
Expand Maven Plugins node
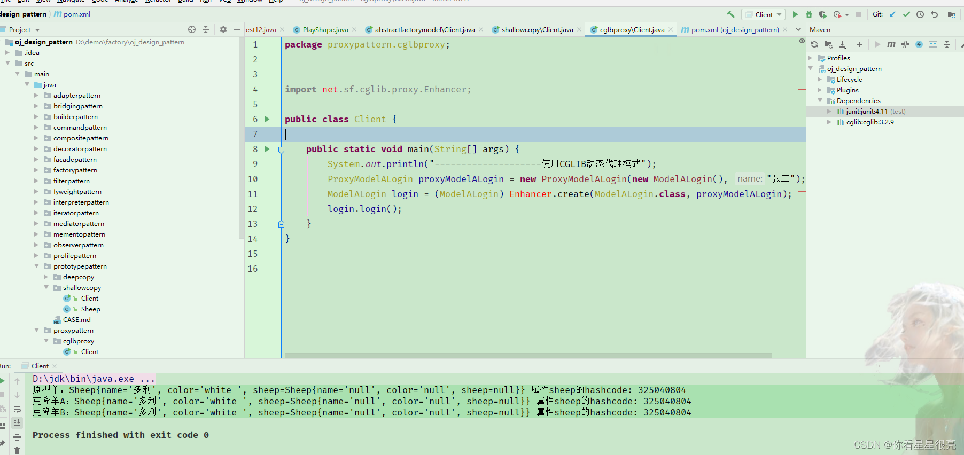point(820,90)
